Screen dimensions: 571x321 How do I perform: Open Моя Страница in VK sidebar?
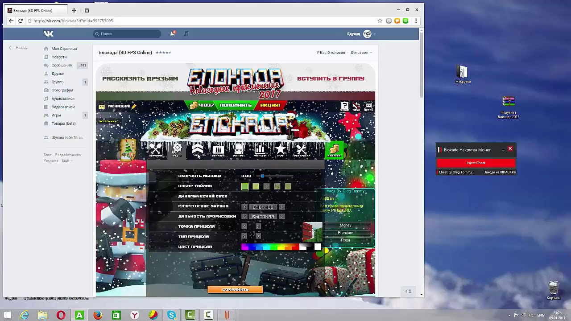point(64,49)
